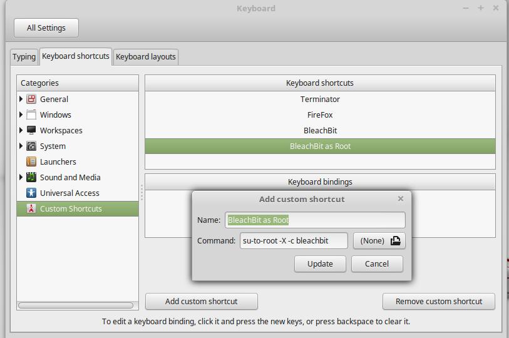Click the Name input field
This screenshot has width=509, height=338.
tap(315, 220)
